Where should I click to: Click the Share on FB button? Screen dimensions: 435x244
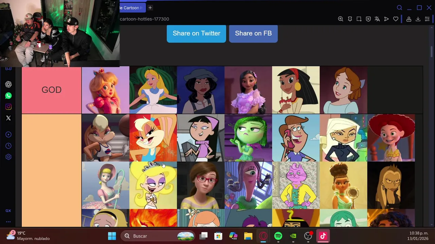253,33
